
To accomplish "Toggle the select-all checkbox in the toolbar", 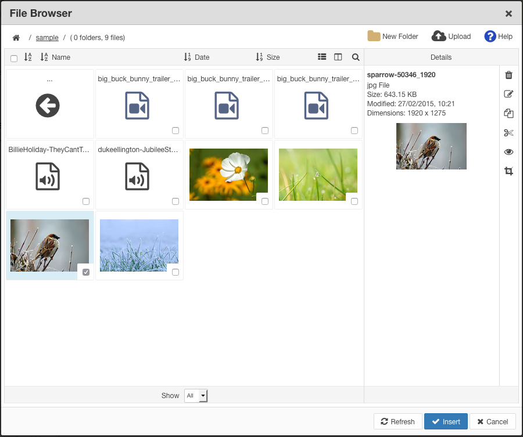I will coord(13,58).
